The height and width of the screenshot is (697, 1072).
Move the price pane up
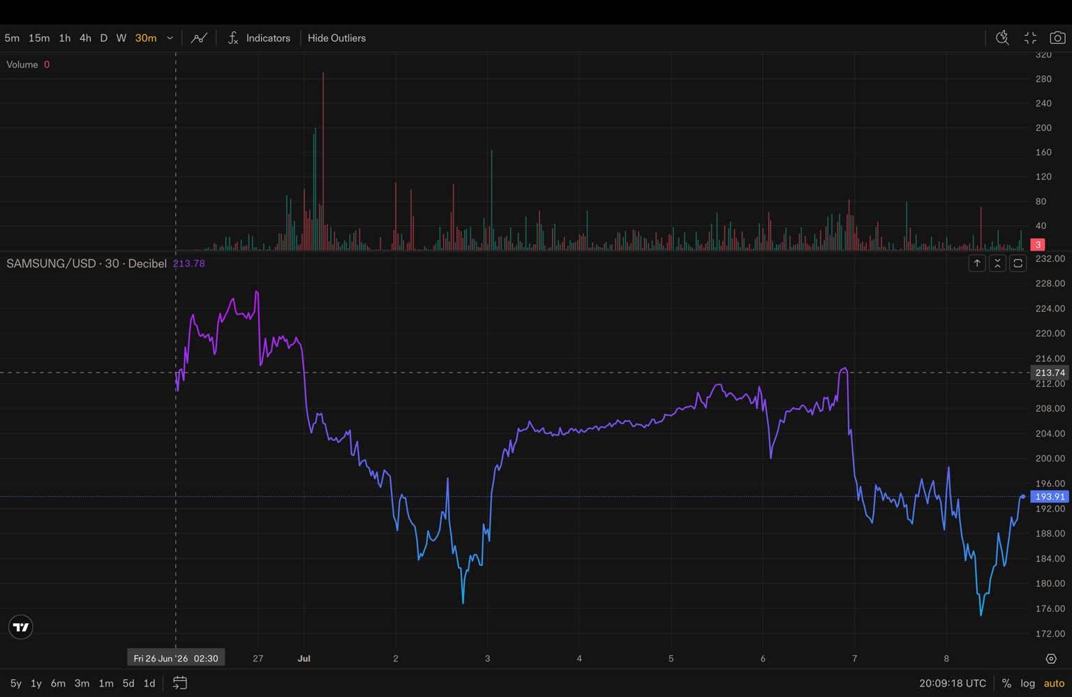(x=977, y=263)
